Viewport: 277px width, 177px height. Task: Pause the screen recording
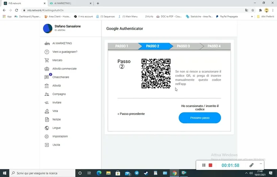(204, 165)
